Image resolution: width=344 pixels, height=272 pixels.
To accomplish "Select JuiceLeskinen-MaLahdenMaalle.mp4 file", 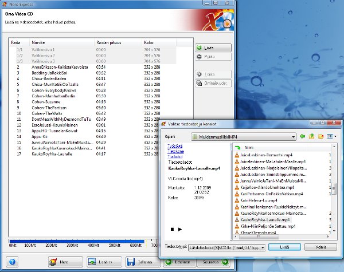I will click(x=273, y=161).
